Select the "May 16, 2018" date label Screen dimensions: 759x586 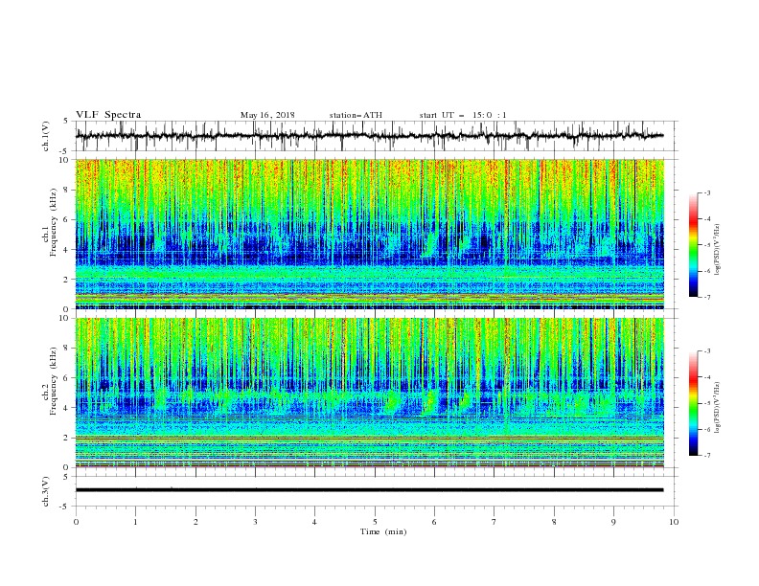point(267,115)
